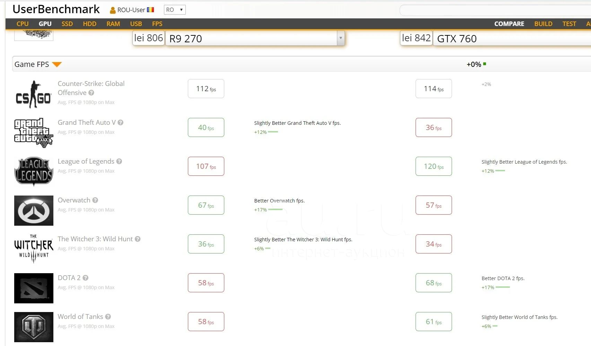This screenshot has width=591, height=346.
Task: Click R9 270 League 107 fps box
Action: (x=206, y=166)
